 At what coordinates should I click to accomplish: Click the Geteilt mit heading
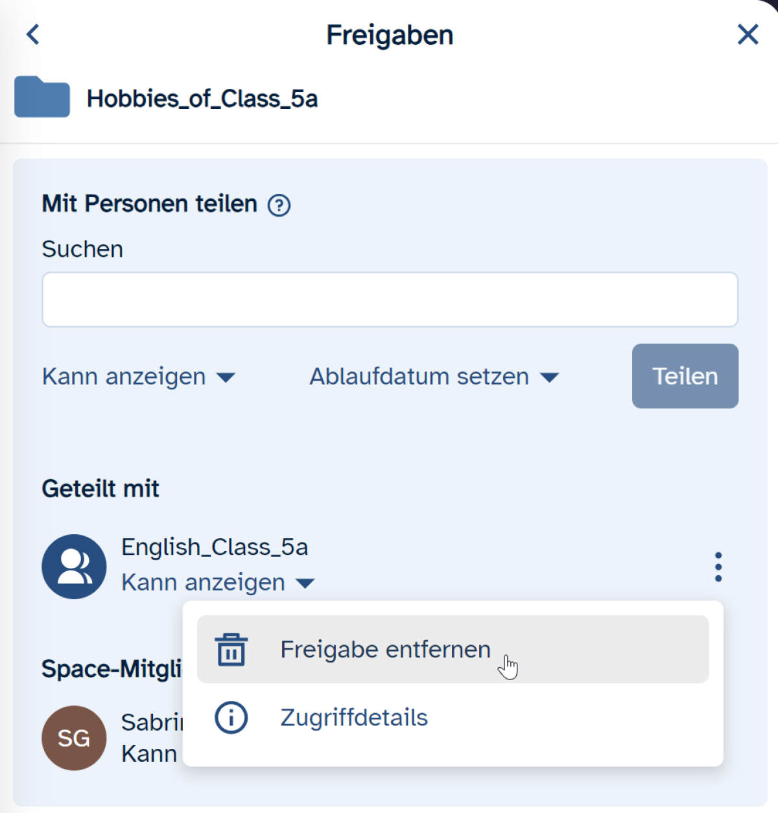[x=100, y=489]
